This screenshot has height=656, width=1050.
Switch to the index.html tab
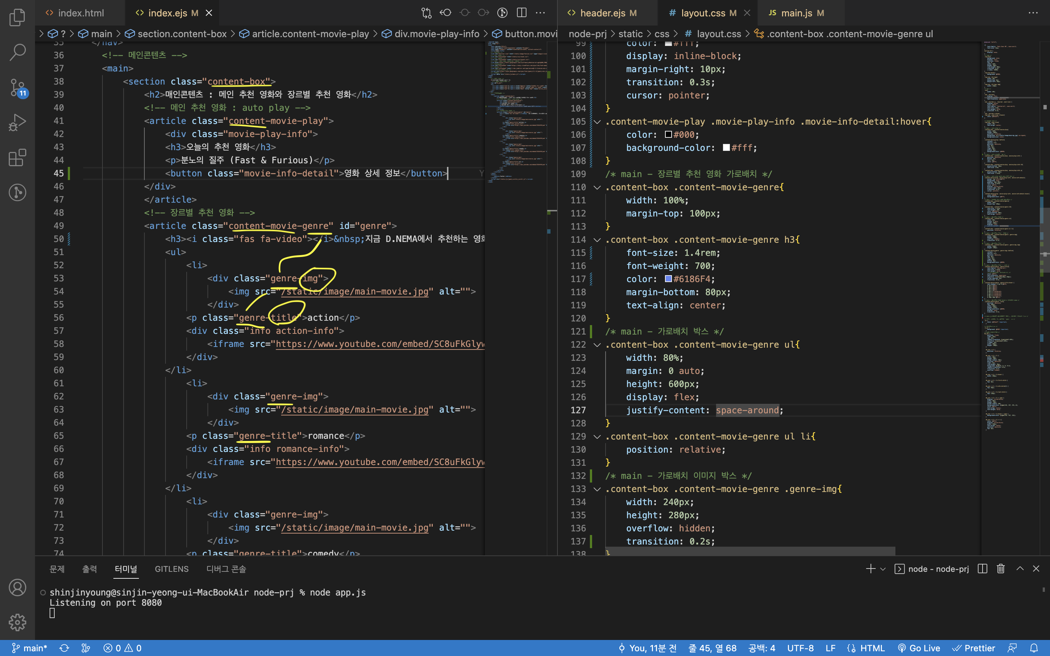81,13
